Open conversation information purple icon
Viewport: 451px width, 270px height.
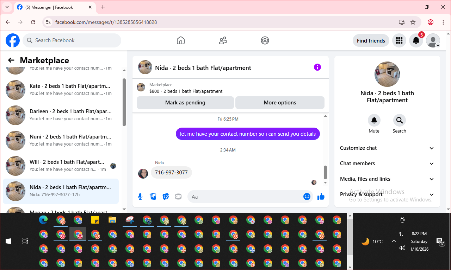click(317, 67)
